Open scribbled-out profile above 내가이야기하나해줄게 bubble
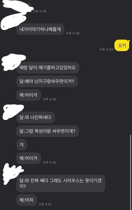Screen dimensions: 132x210 pos(13,22)
